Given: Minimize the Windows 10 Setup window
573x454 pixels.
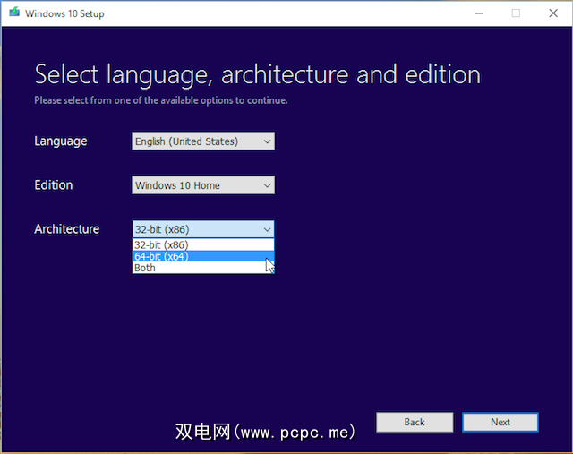Looking at the screenshot, I should tap(474, 13).
